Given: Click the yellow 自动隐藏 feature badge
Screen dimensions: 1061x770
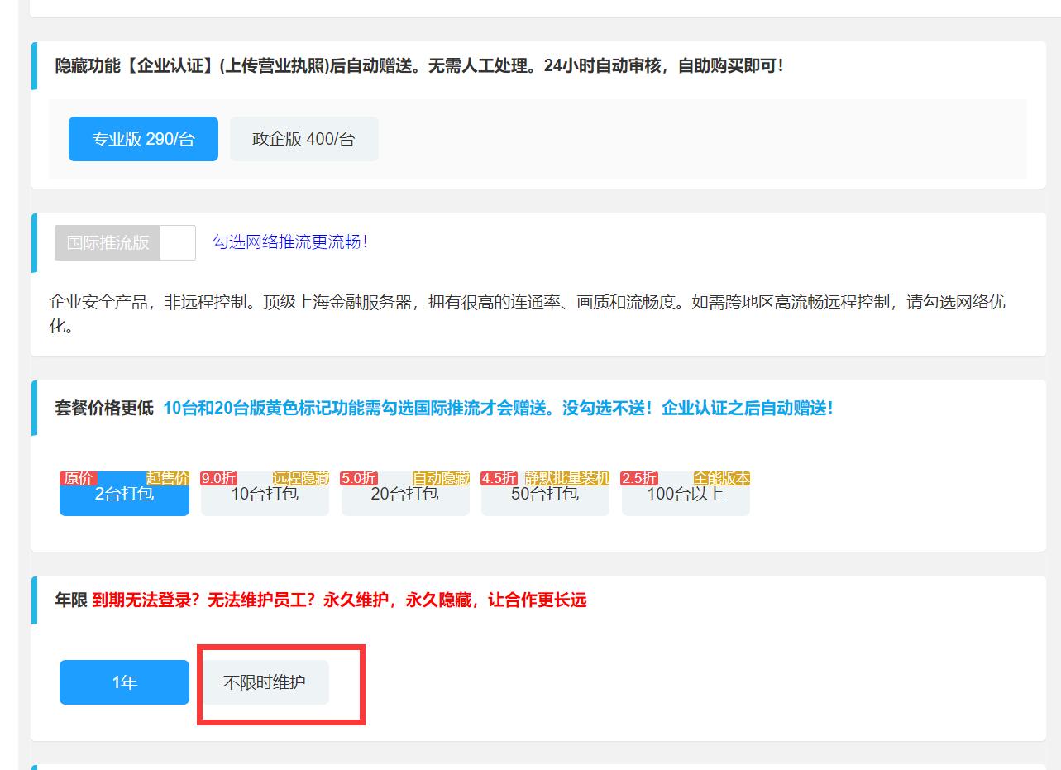Looking at the screenshot, I should [441, 478].
